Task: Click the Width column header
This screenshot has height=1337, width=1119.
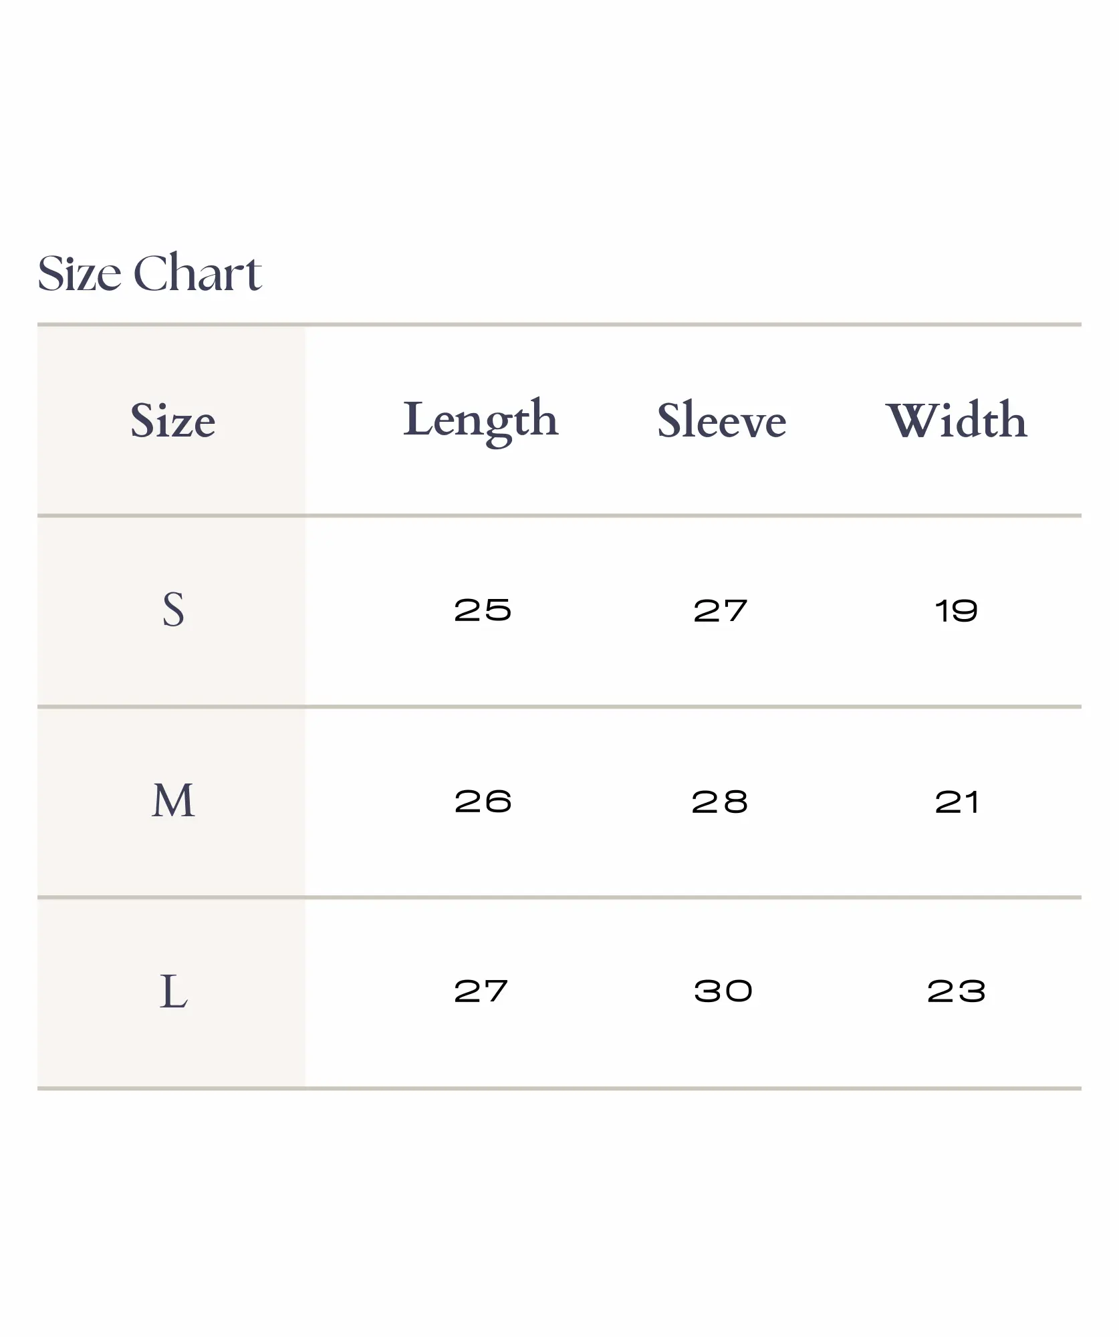Action: 957,420
